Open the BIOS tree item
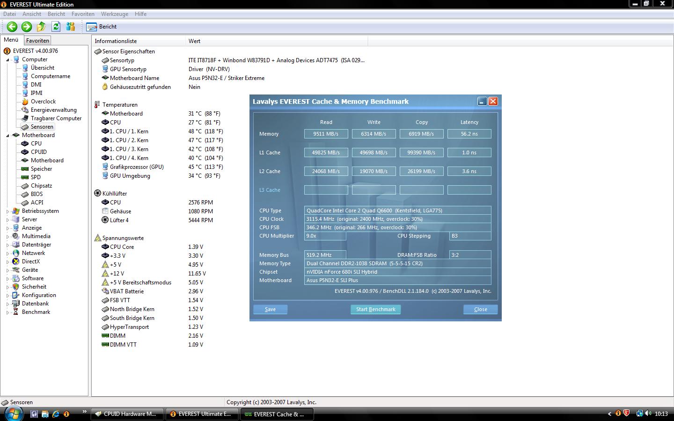The height and width of the screenshot is (421, 674). point(37,194)
